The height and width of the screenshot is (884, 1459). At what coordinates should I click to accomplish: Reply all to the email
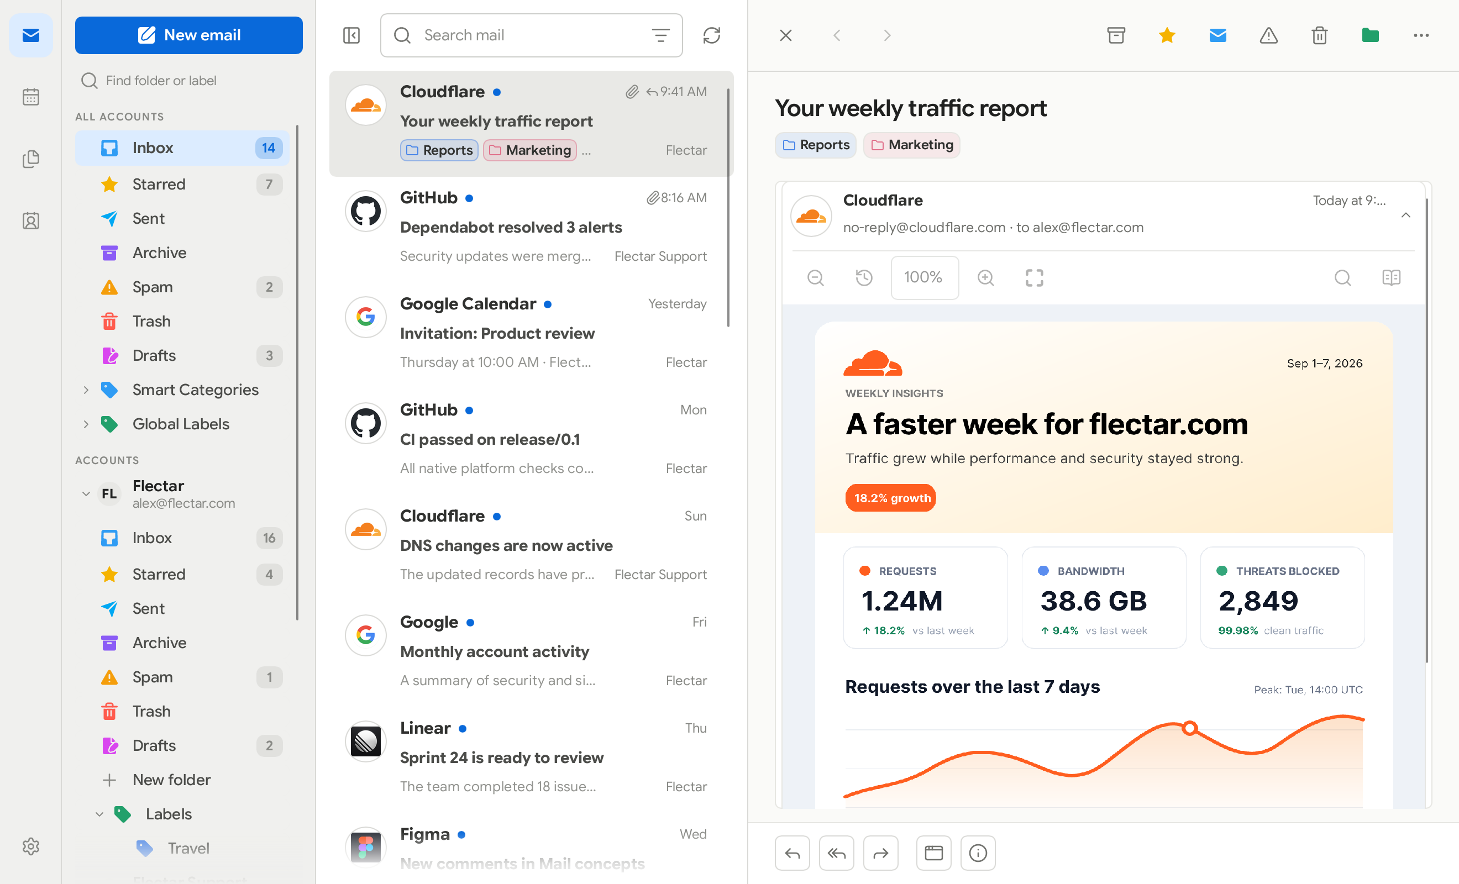pos(837,853)
